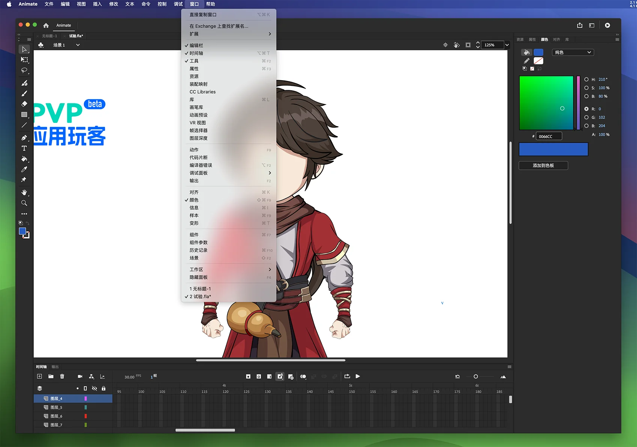Click the clip content outside stage icon

tap(468, 45)
